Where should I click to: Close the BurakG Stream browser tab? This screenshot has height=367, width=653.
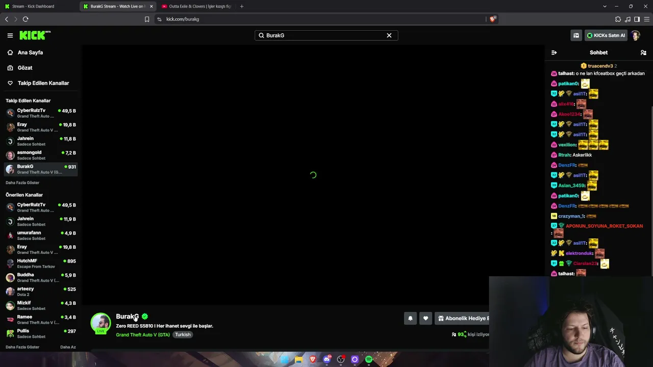[151, 6]
